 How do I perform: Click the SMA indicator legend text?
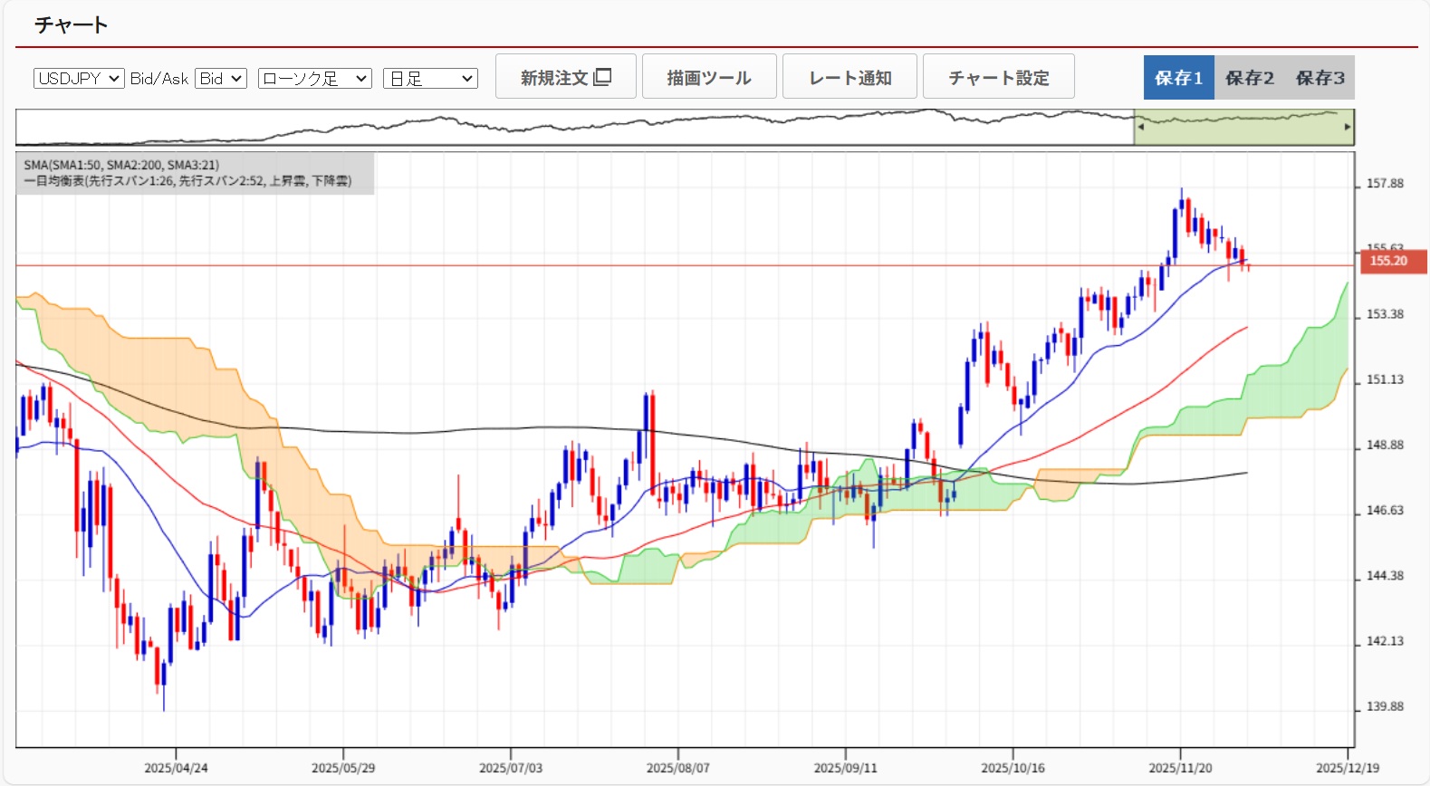click(121, 165)
